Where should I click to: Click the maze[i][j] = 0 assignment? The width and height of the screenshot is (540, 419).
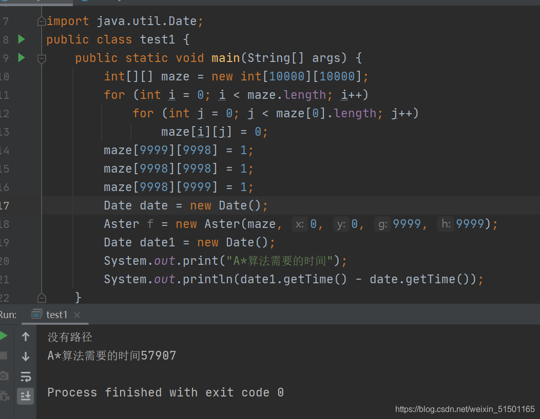click(x=214, y=132)
